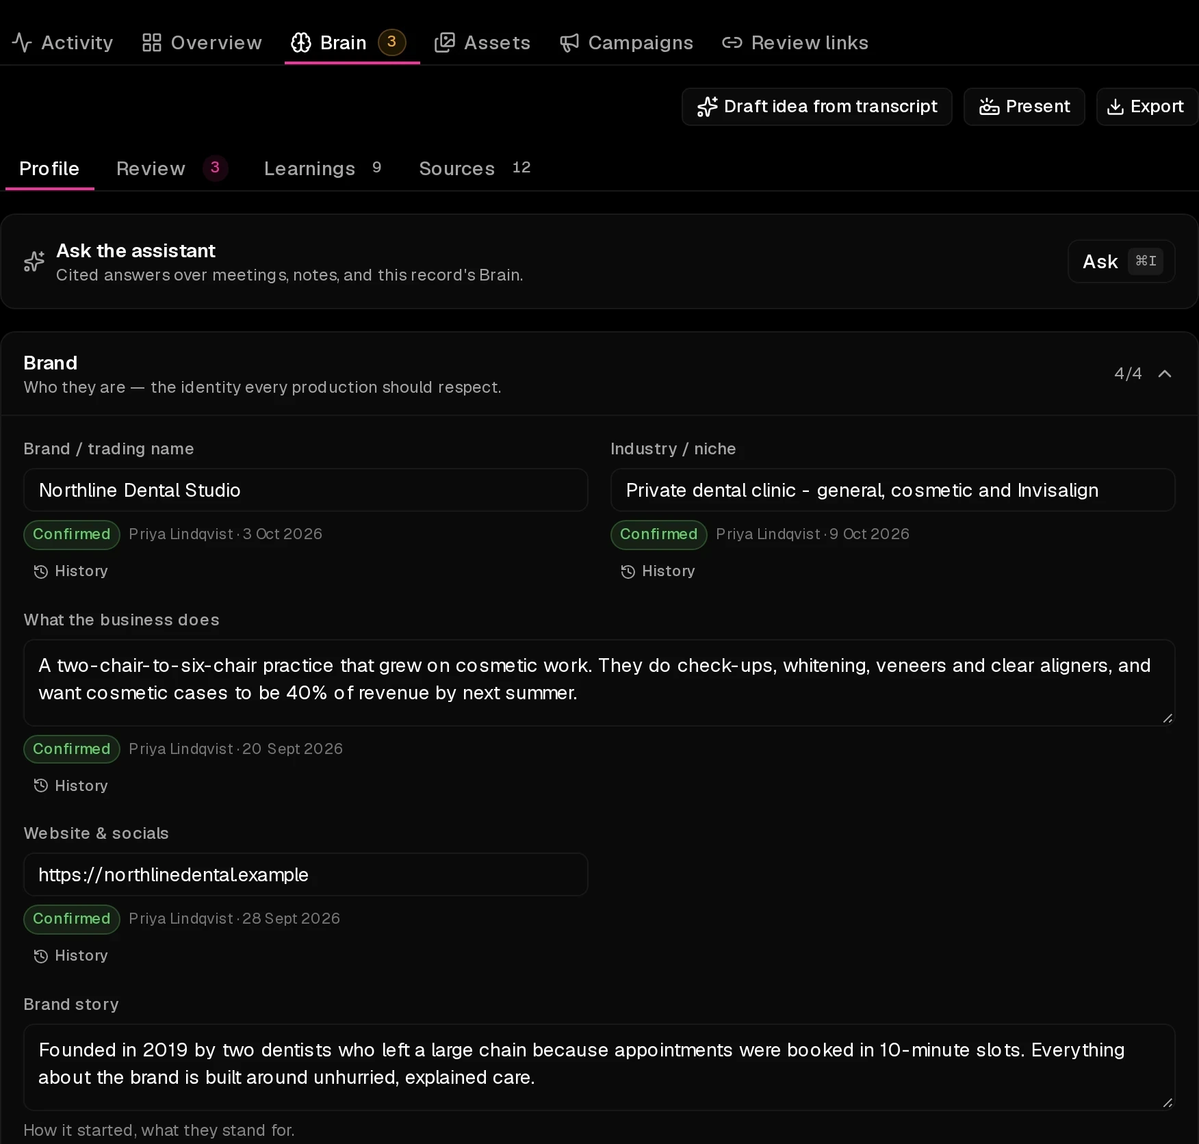Click the What the business does textarea
This screenshot has height=1144, width=1199.
(599, 682)
